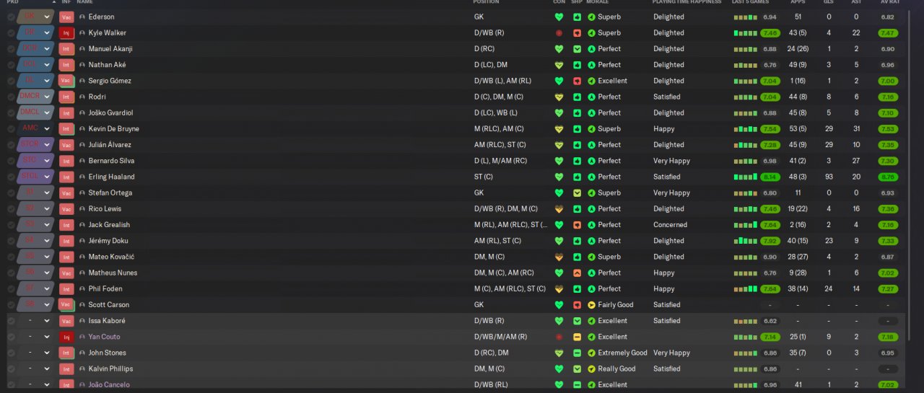This screenshot has width=924, height=393.
Task: Toggle the selection check for Erling Haaland
Action: (x=11, y=177)
